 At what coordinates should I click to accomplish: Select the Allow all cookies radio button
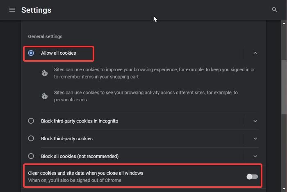31,53
